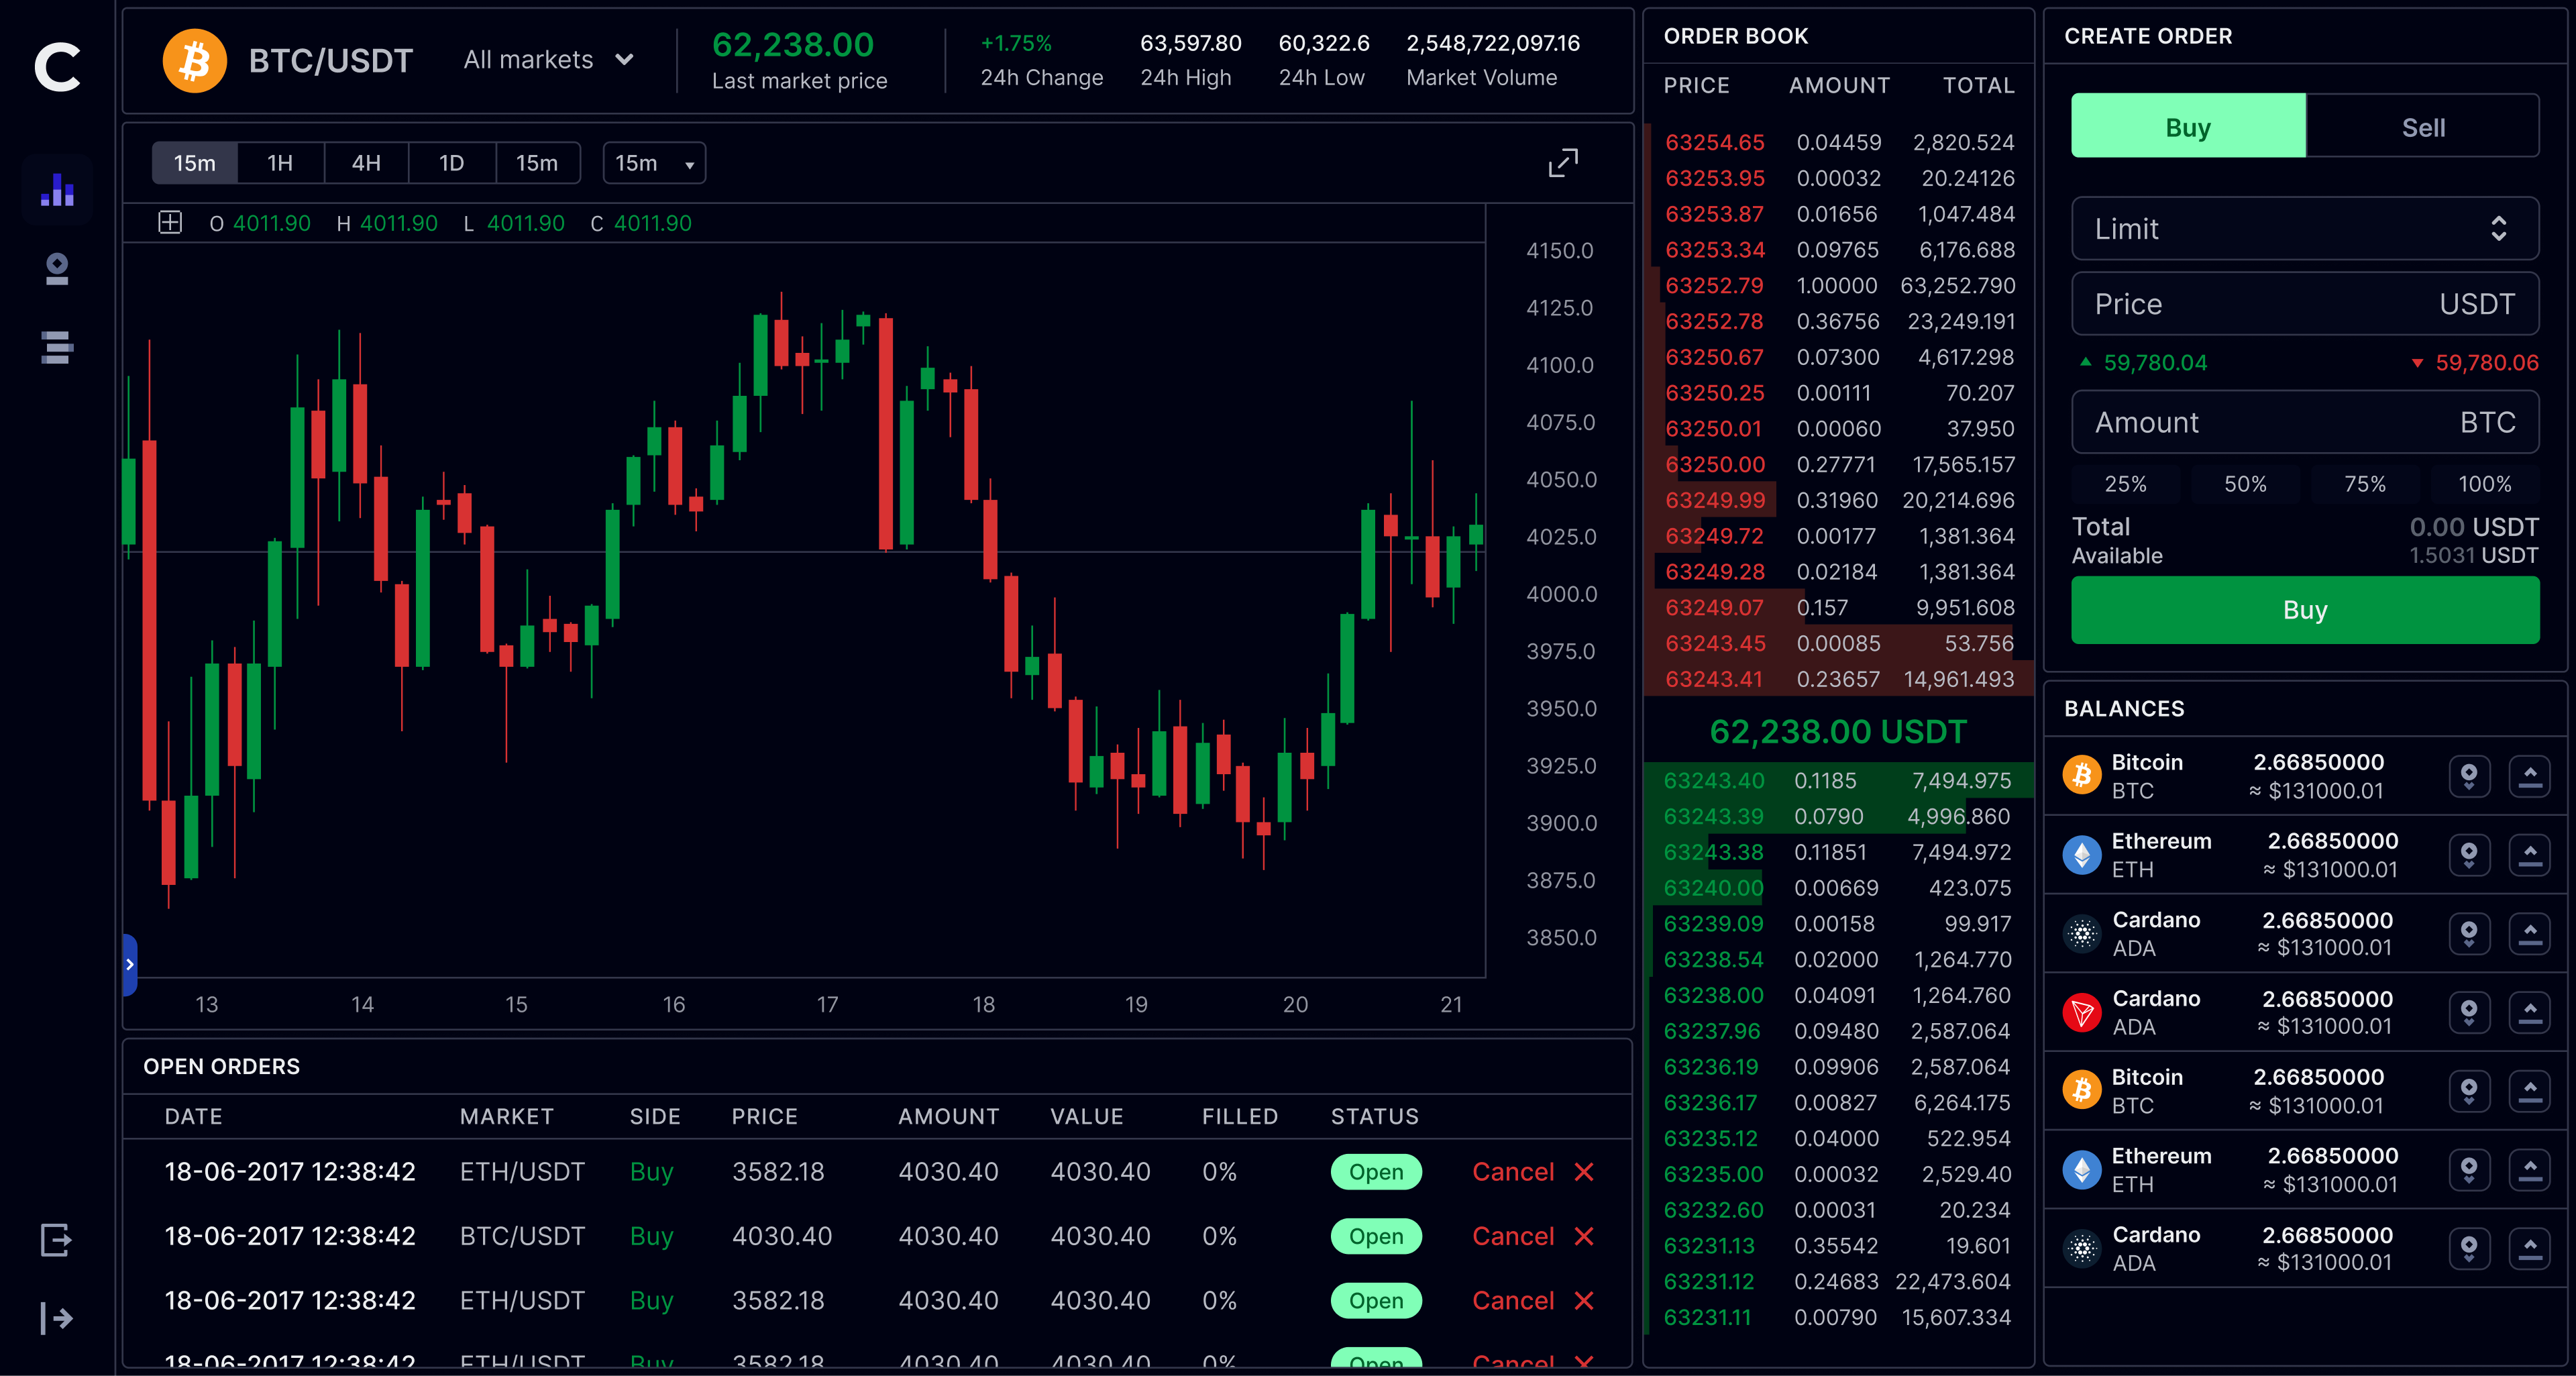The height and width of the screenshot is (1376, 2576).
Task: Select the Buy side toggle
Action: (x=2188, y=127)
